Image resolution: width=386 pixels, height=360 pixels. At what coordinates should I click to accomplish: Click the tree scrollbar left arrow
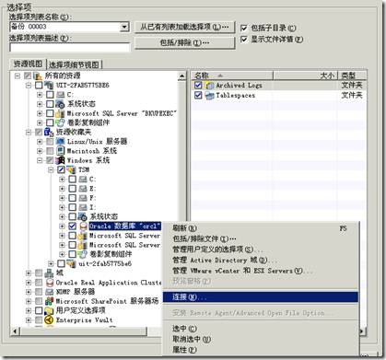click(x=15, y=331)
